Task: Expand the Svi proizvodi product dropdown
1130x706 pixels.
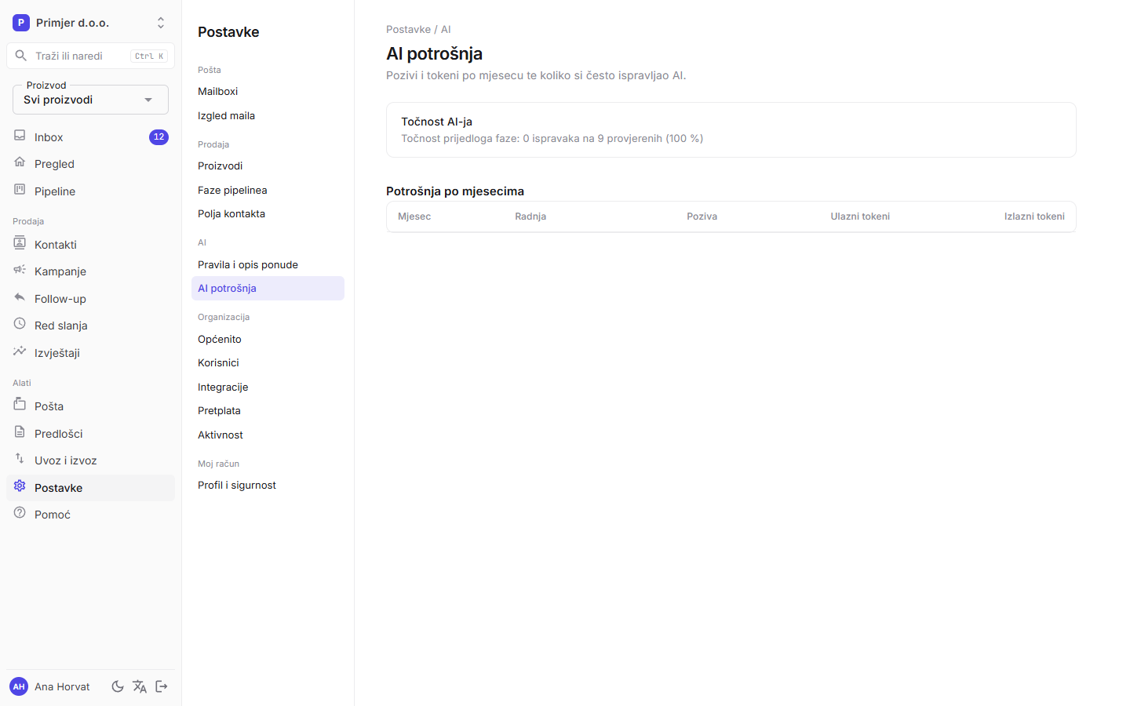Action: 90,100
